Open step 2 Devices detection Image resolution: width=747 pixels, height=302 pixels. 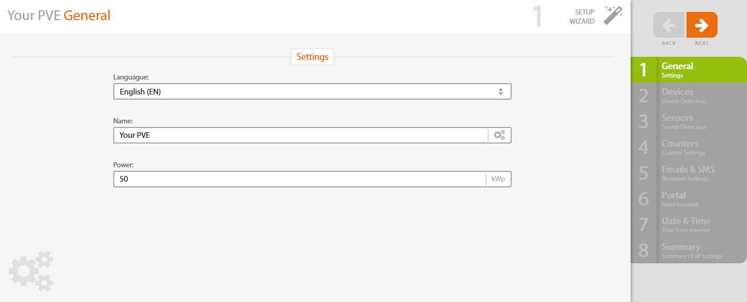tap(688, 96)
